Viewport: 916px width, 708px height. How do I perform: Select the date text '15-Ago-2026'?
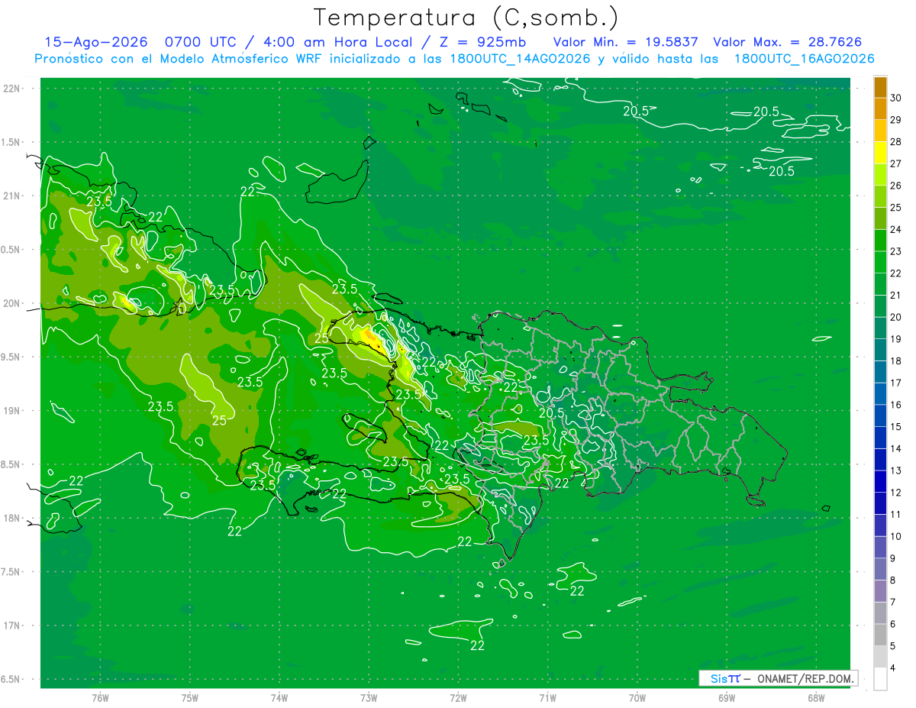pyautogui.click(x=96, y=42)
